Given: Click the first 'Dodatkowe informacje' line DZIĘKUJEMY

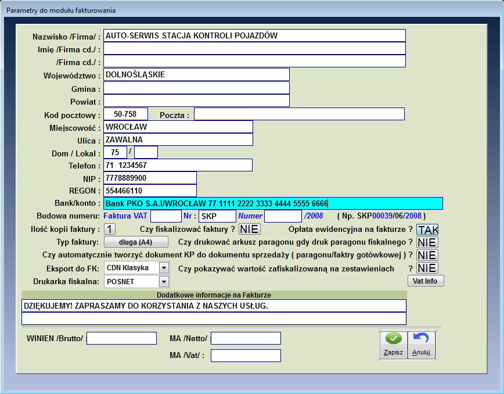Looking at the screenshot, I should (214, 306).
